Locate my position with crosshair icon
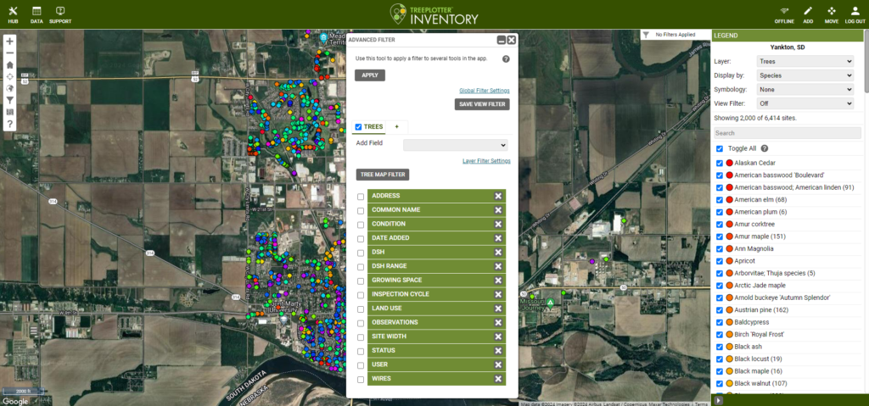Image resolution: width=869 pixels, height=406 pixels. coord(10,76)
